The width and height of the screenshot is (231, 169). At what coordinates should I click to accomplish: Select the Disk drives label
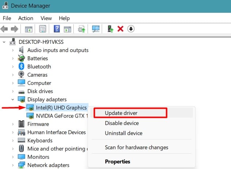(x=40, y=91)
